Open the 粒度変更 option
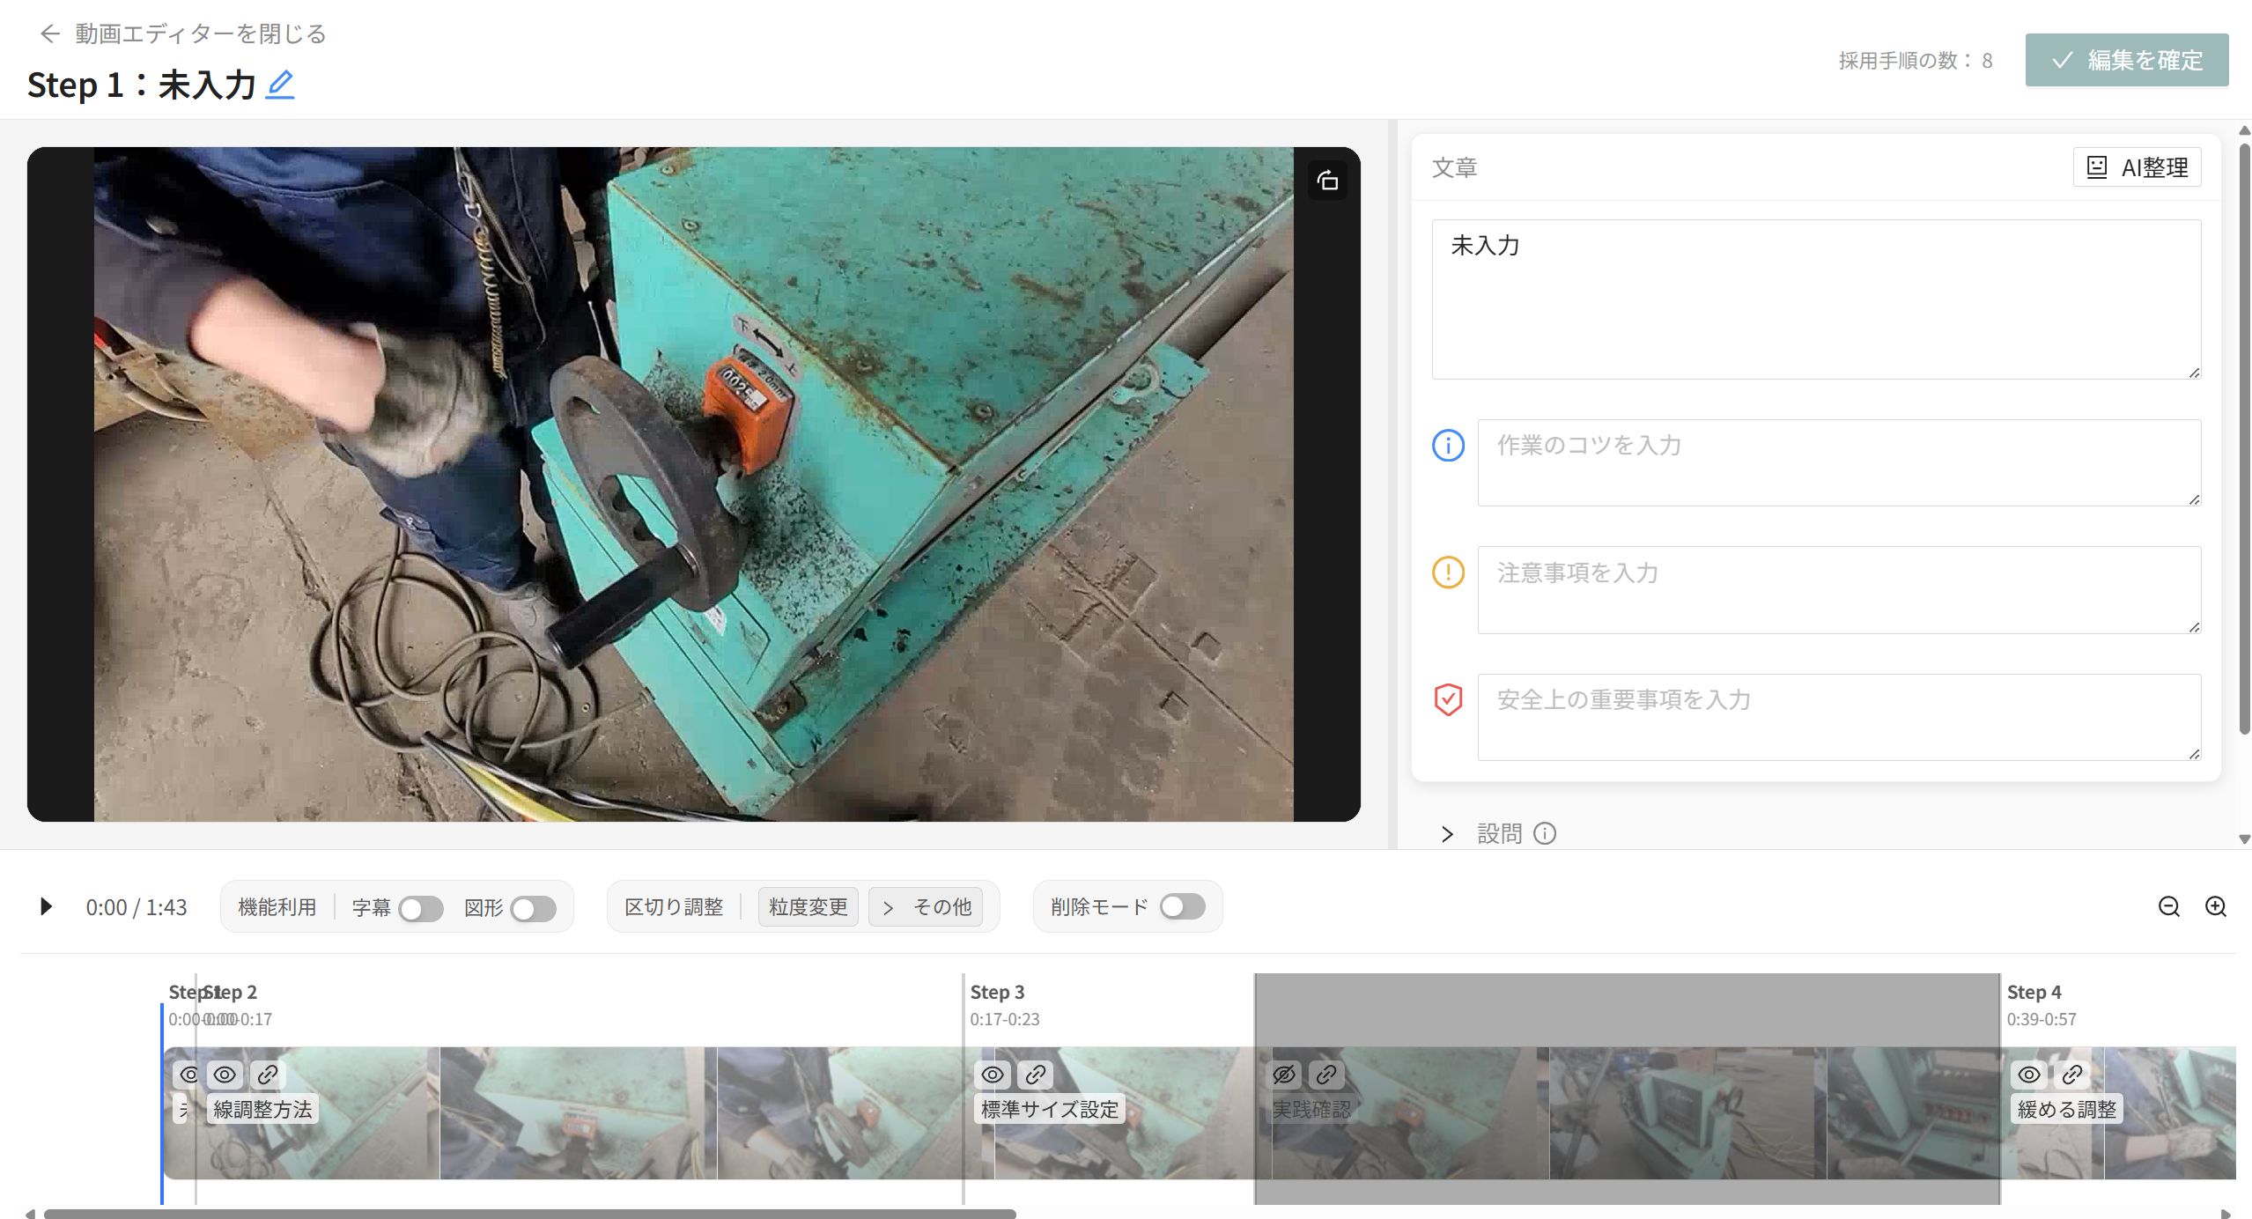The height and width of the screenshot is (1219, 2252). [808, 907]
